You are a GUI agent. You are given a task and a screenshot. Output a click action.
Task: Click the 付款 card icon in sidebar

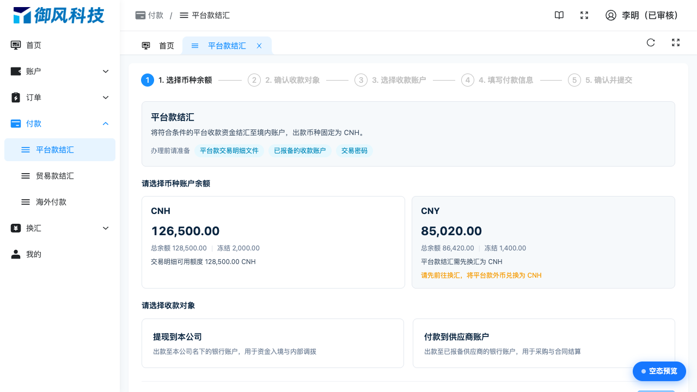[x=16, y=124]
